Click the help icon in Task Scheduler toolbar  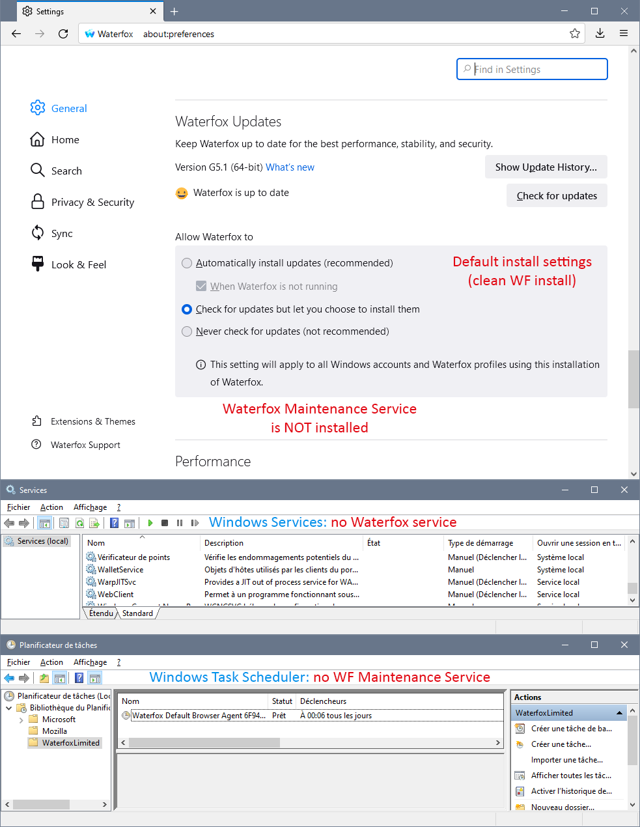tap(79, 678)
